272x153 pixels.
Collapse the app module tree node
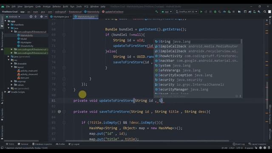[x=6, y=21]
